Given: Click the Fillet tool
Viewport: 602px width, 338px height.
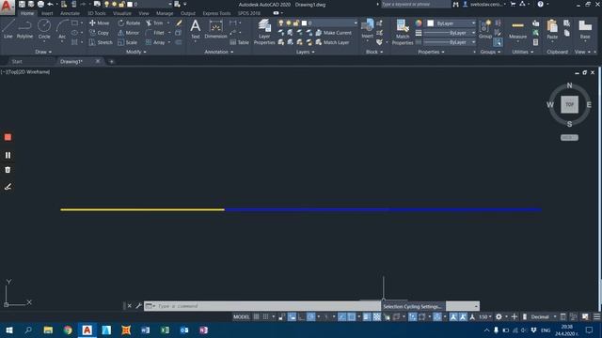Looking at the screenshot, I should (x=155, y=33).
